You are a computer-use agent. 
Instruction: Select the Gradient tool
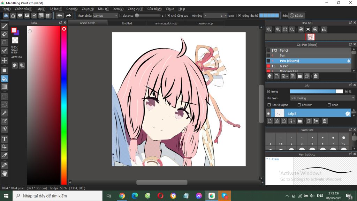point(4,87)
